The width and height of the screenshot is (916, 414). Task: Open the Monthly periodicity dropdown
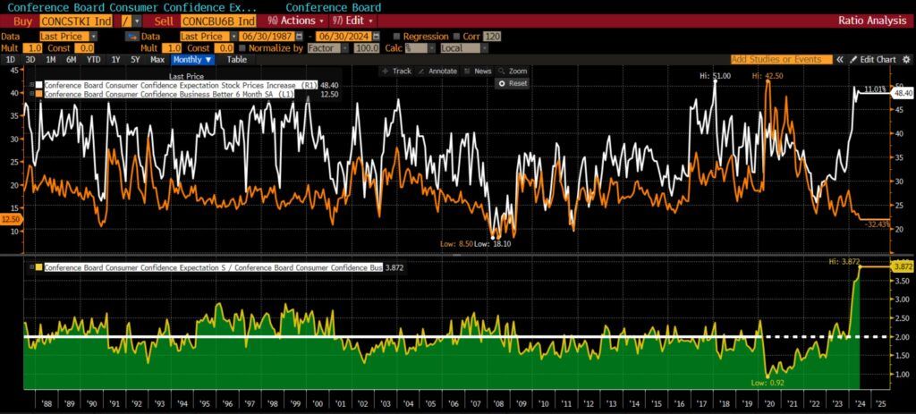[191, 60]
